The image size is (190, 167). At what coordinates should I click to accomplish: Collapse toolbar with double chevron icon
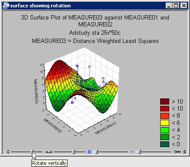click(184, 152)
